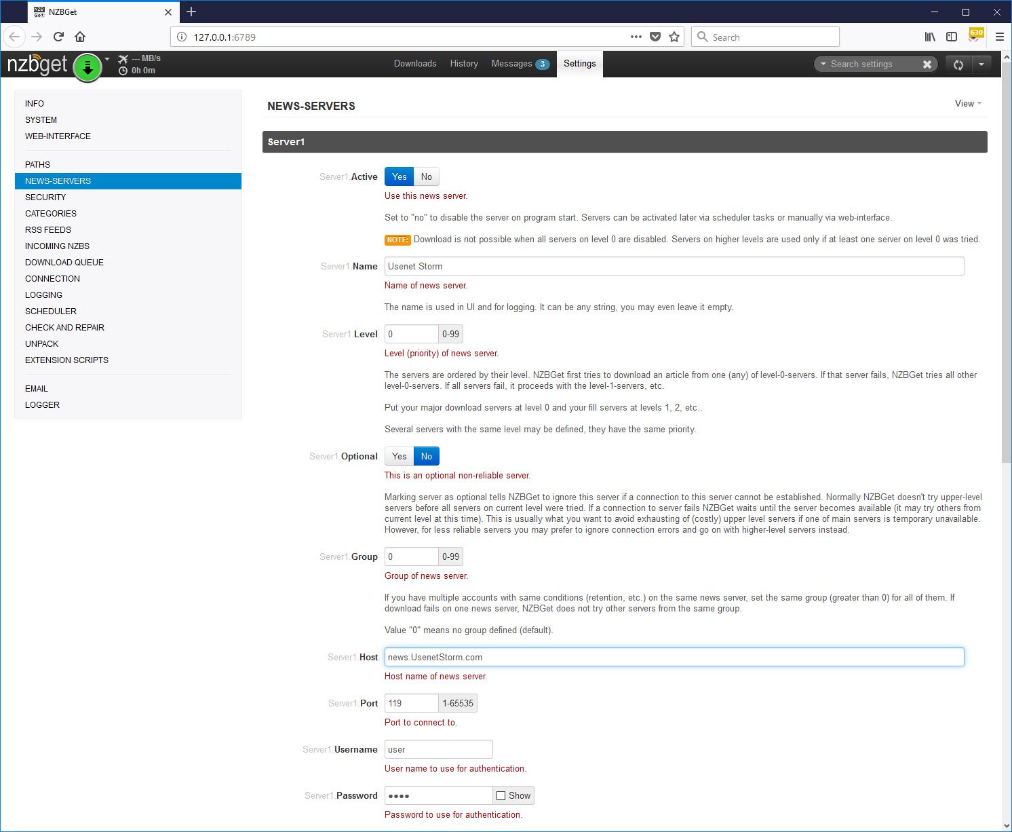Switch to the History tab

(x=464, y=63)
